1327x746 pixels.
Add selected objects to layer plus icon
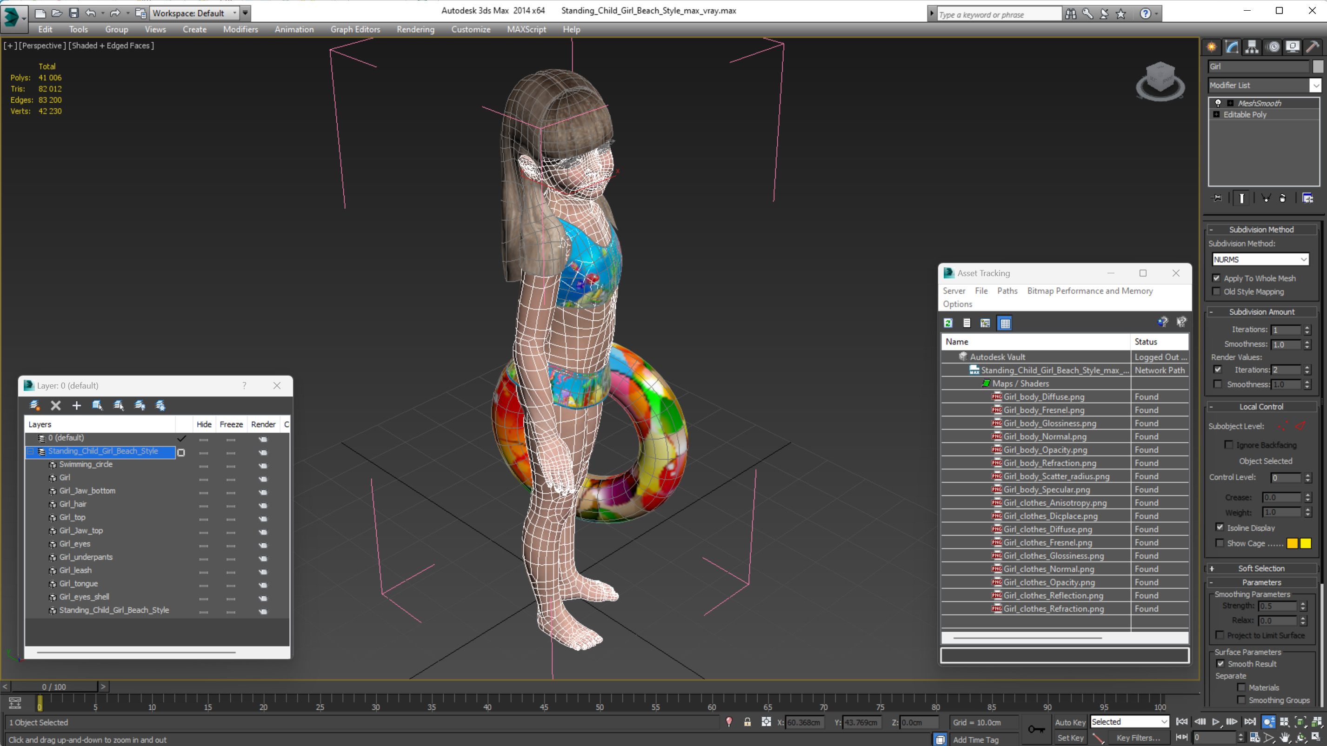[76, 405]
